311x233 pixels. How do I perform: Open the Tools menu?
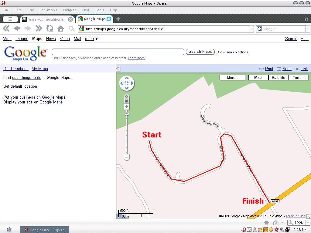[99, 10]
